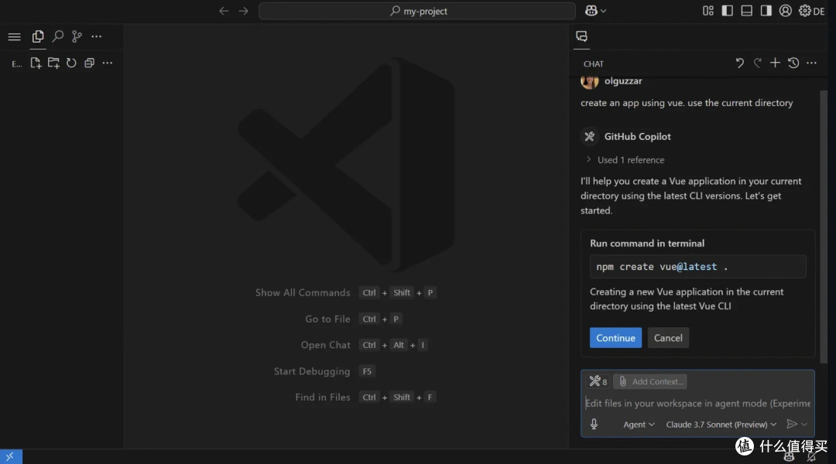Select the Chat panel tab icon
This screenshot has height=464, width=836.
tap(581, 36)
